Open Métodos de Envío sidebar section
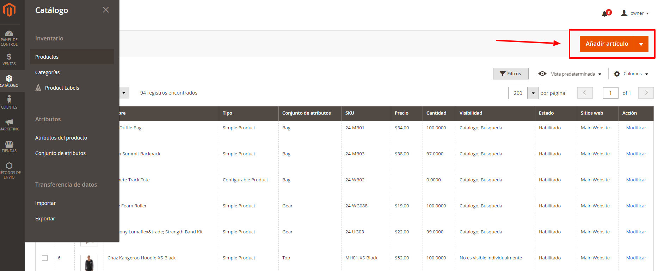The width and height of the screenshot is (658, 271). click(9, 170)
